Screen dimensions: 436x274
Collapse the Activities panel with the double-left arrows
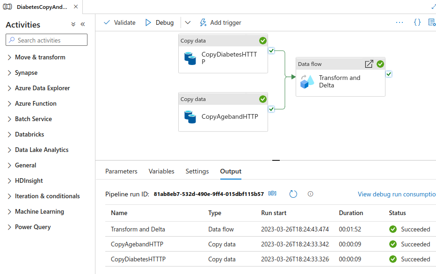[83, 24]
